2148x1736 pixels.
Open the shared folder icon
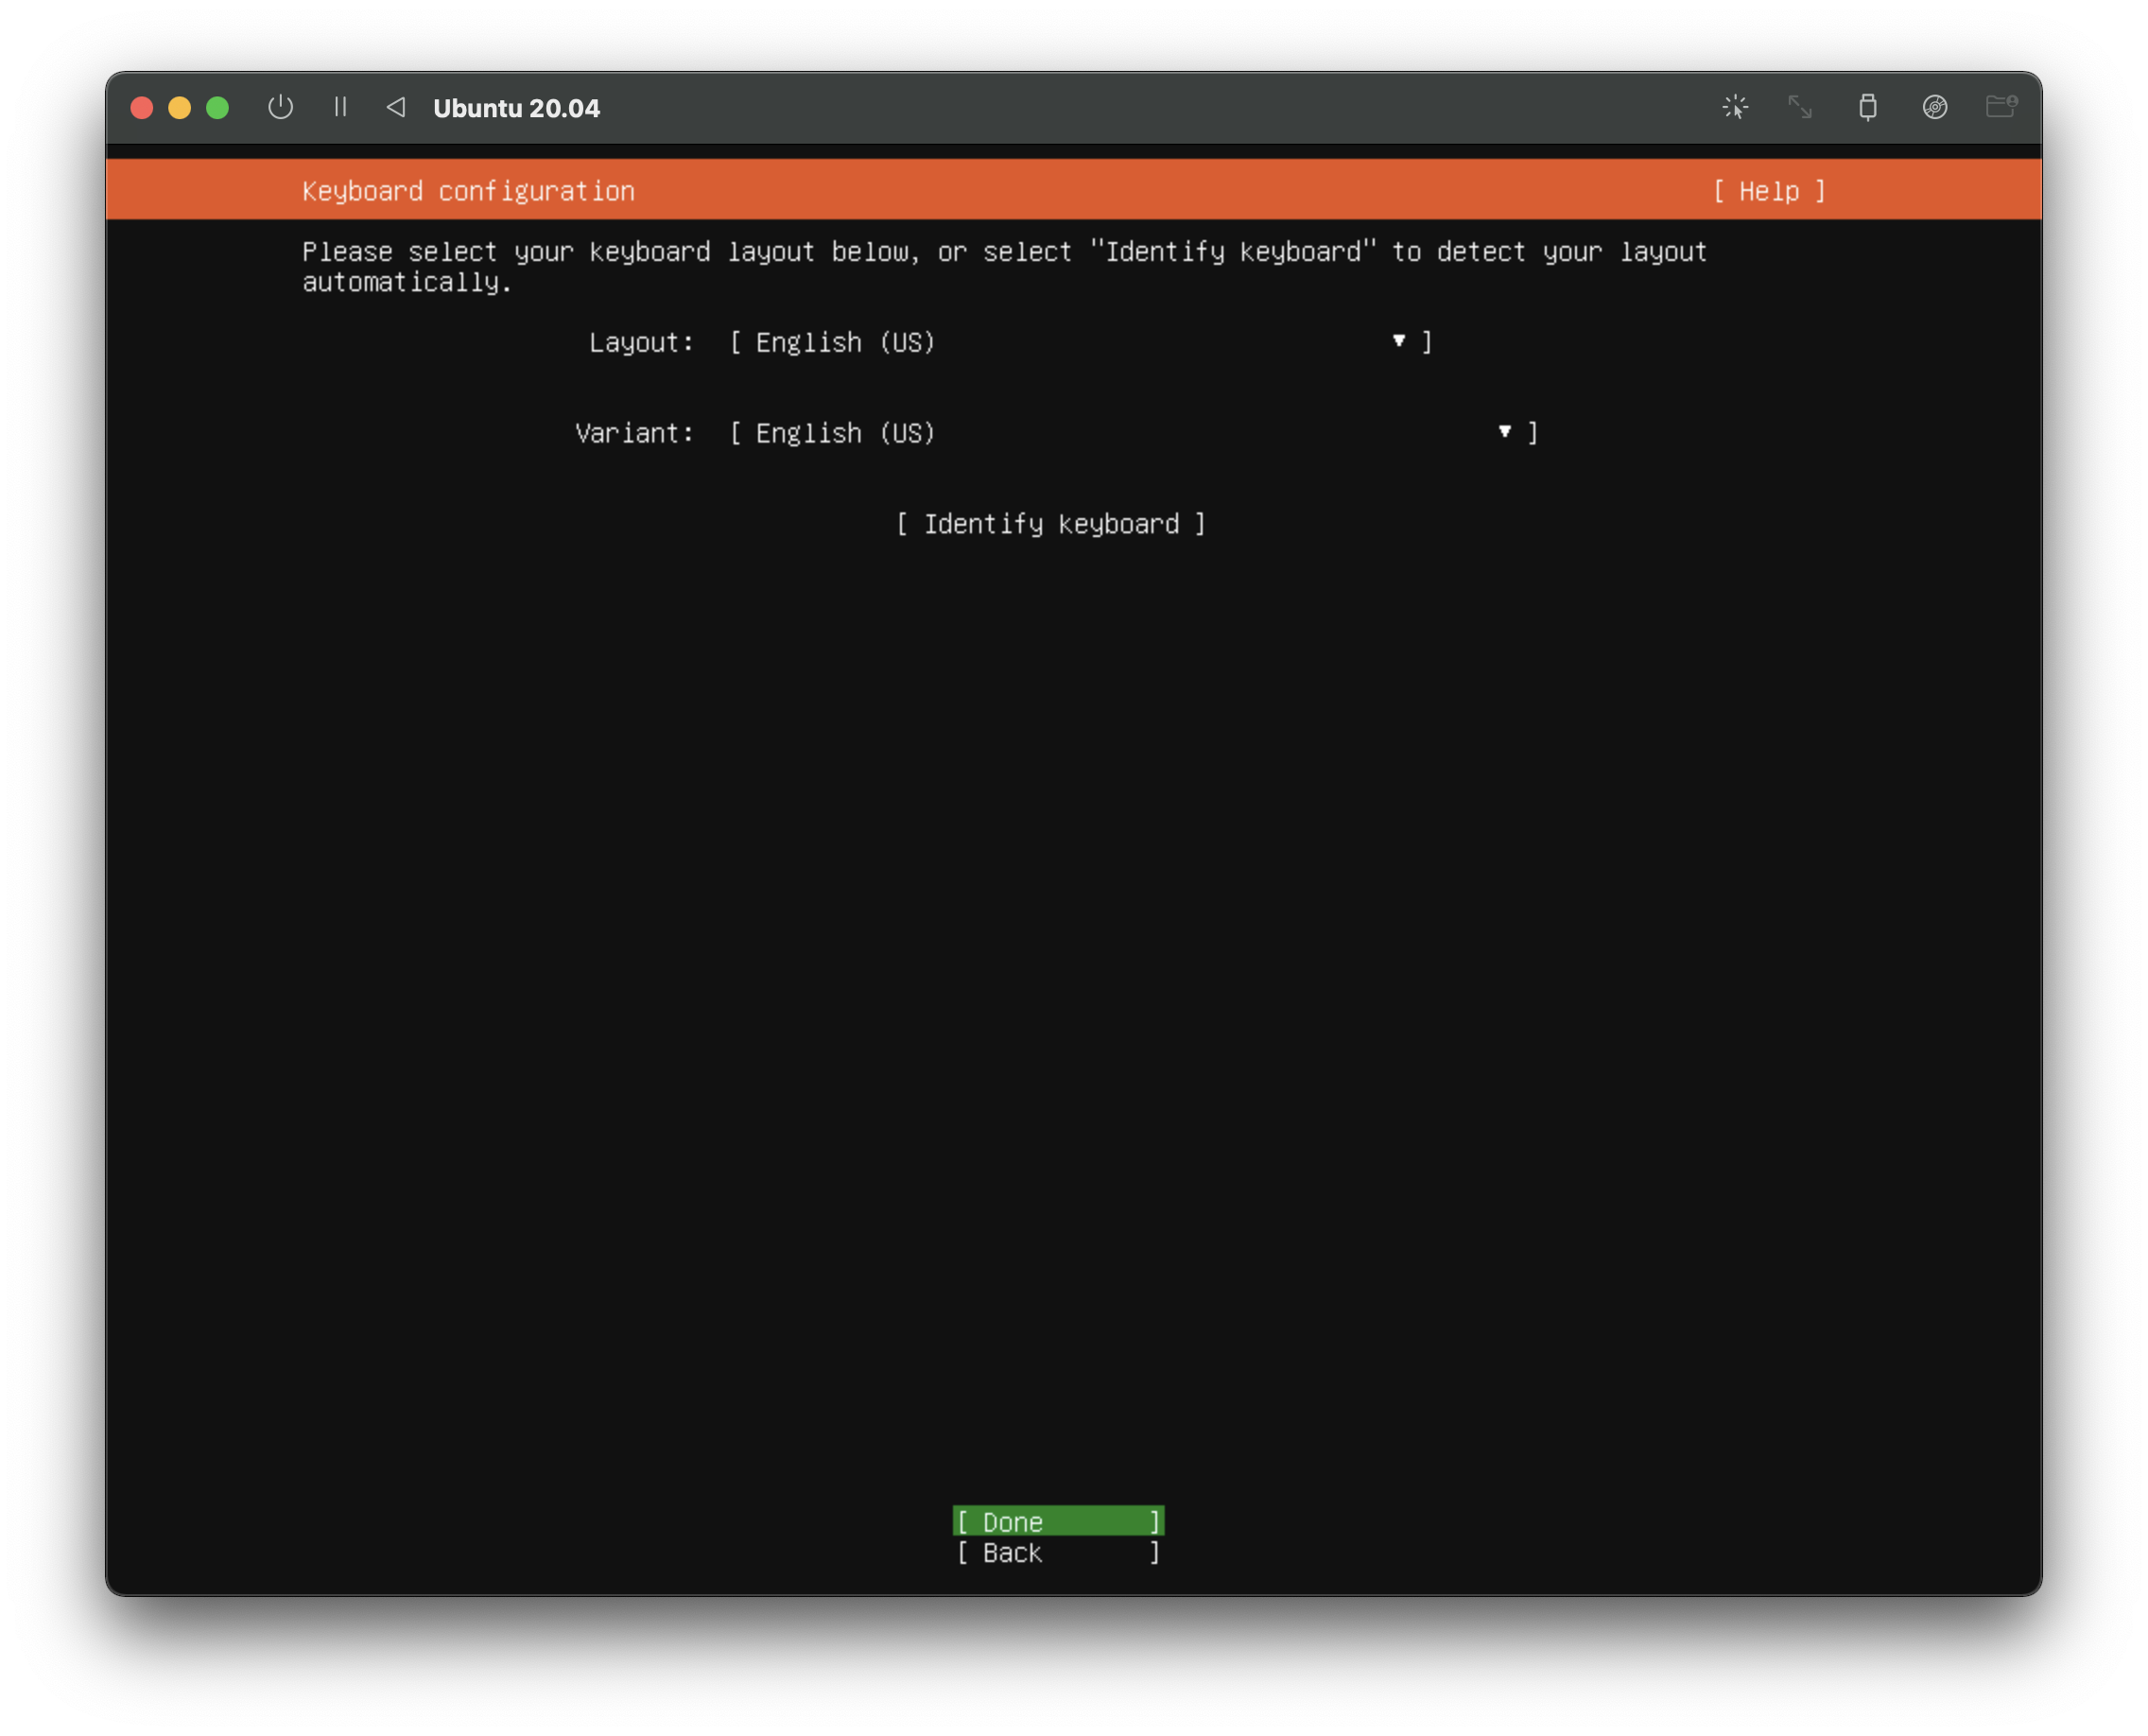pos(2000,107)
